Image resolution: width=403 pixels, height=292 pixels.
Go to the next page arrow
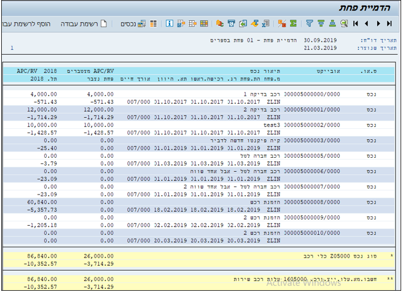pos(378,23)
